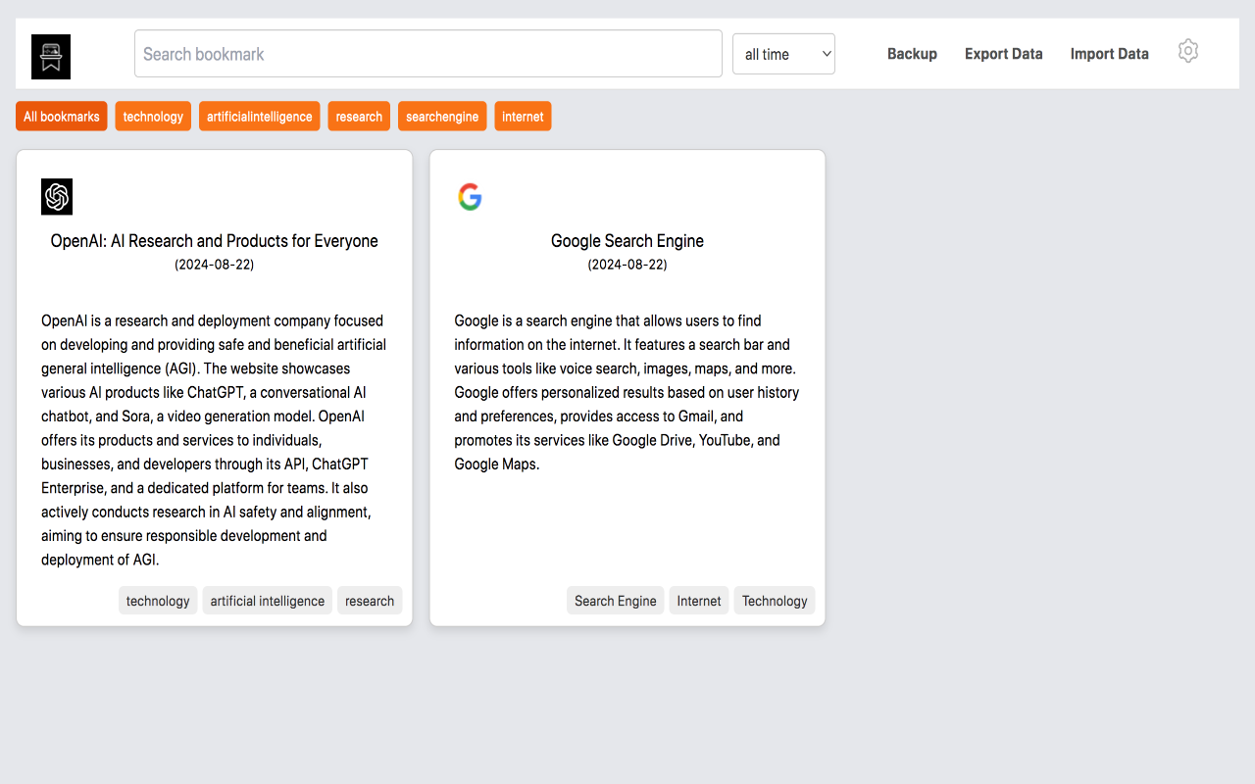Filter by the orange technology tag
1255x784 pixels.
tap(153, 117)
